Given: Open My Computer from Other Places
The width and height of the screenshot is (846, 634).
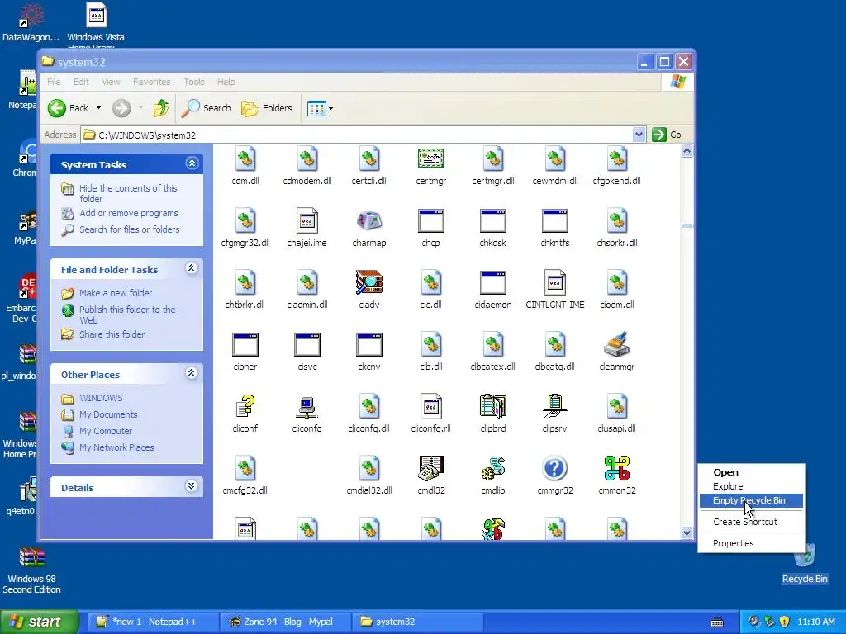Looking at the screenshot, I should (x=105, y=431).
